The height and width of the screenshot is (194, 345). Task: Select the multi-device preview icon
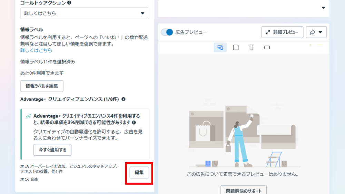[220, 47]
